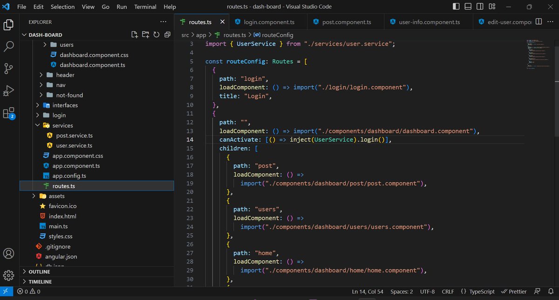Click src in editor breadcrumb
The height and width of the screenshot is (300, 559).
pos(185,35)
